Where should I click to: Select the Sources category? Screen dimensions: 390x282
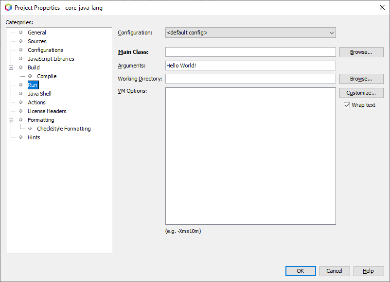click(37, 41)
